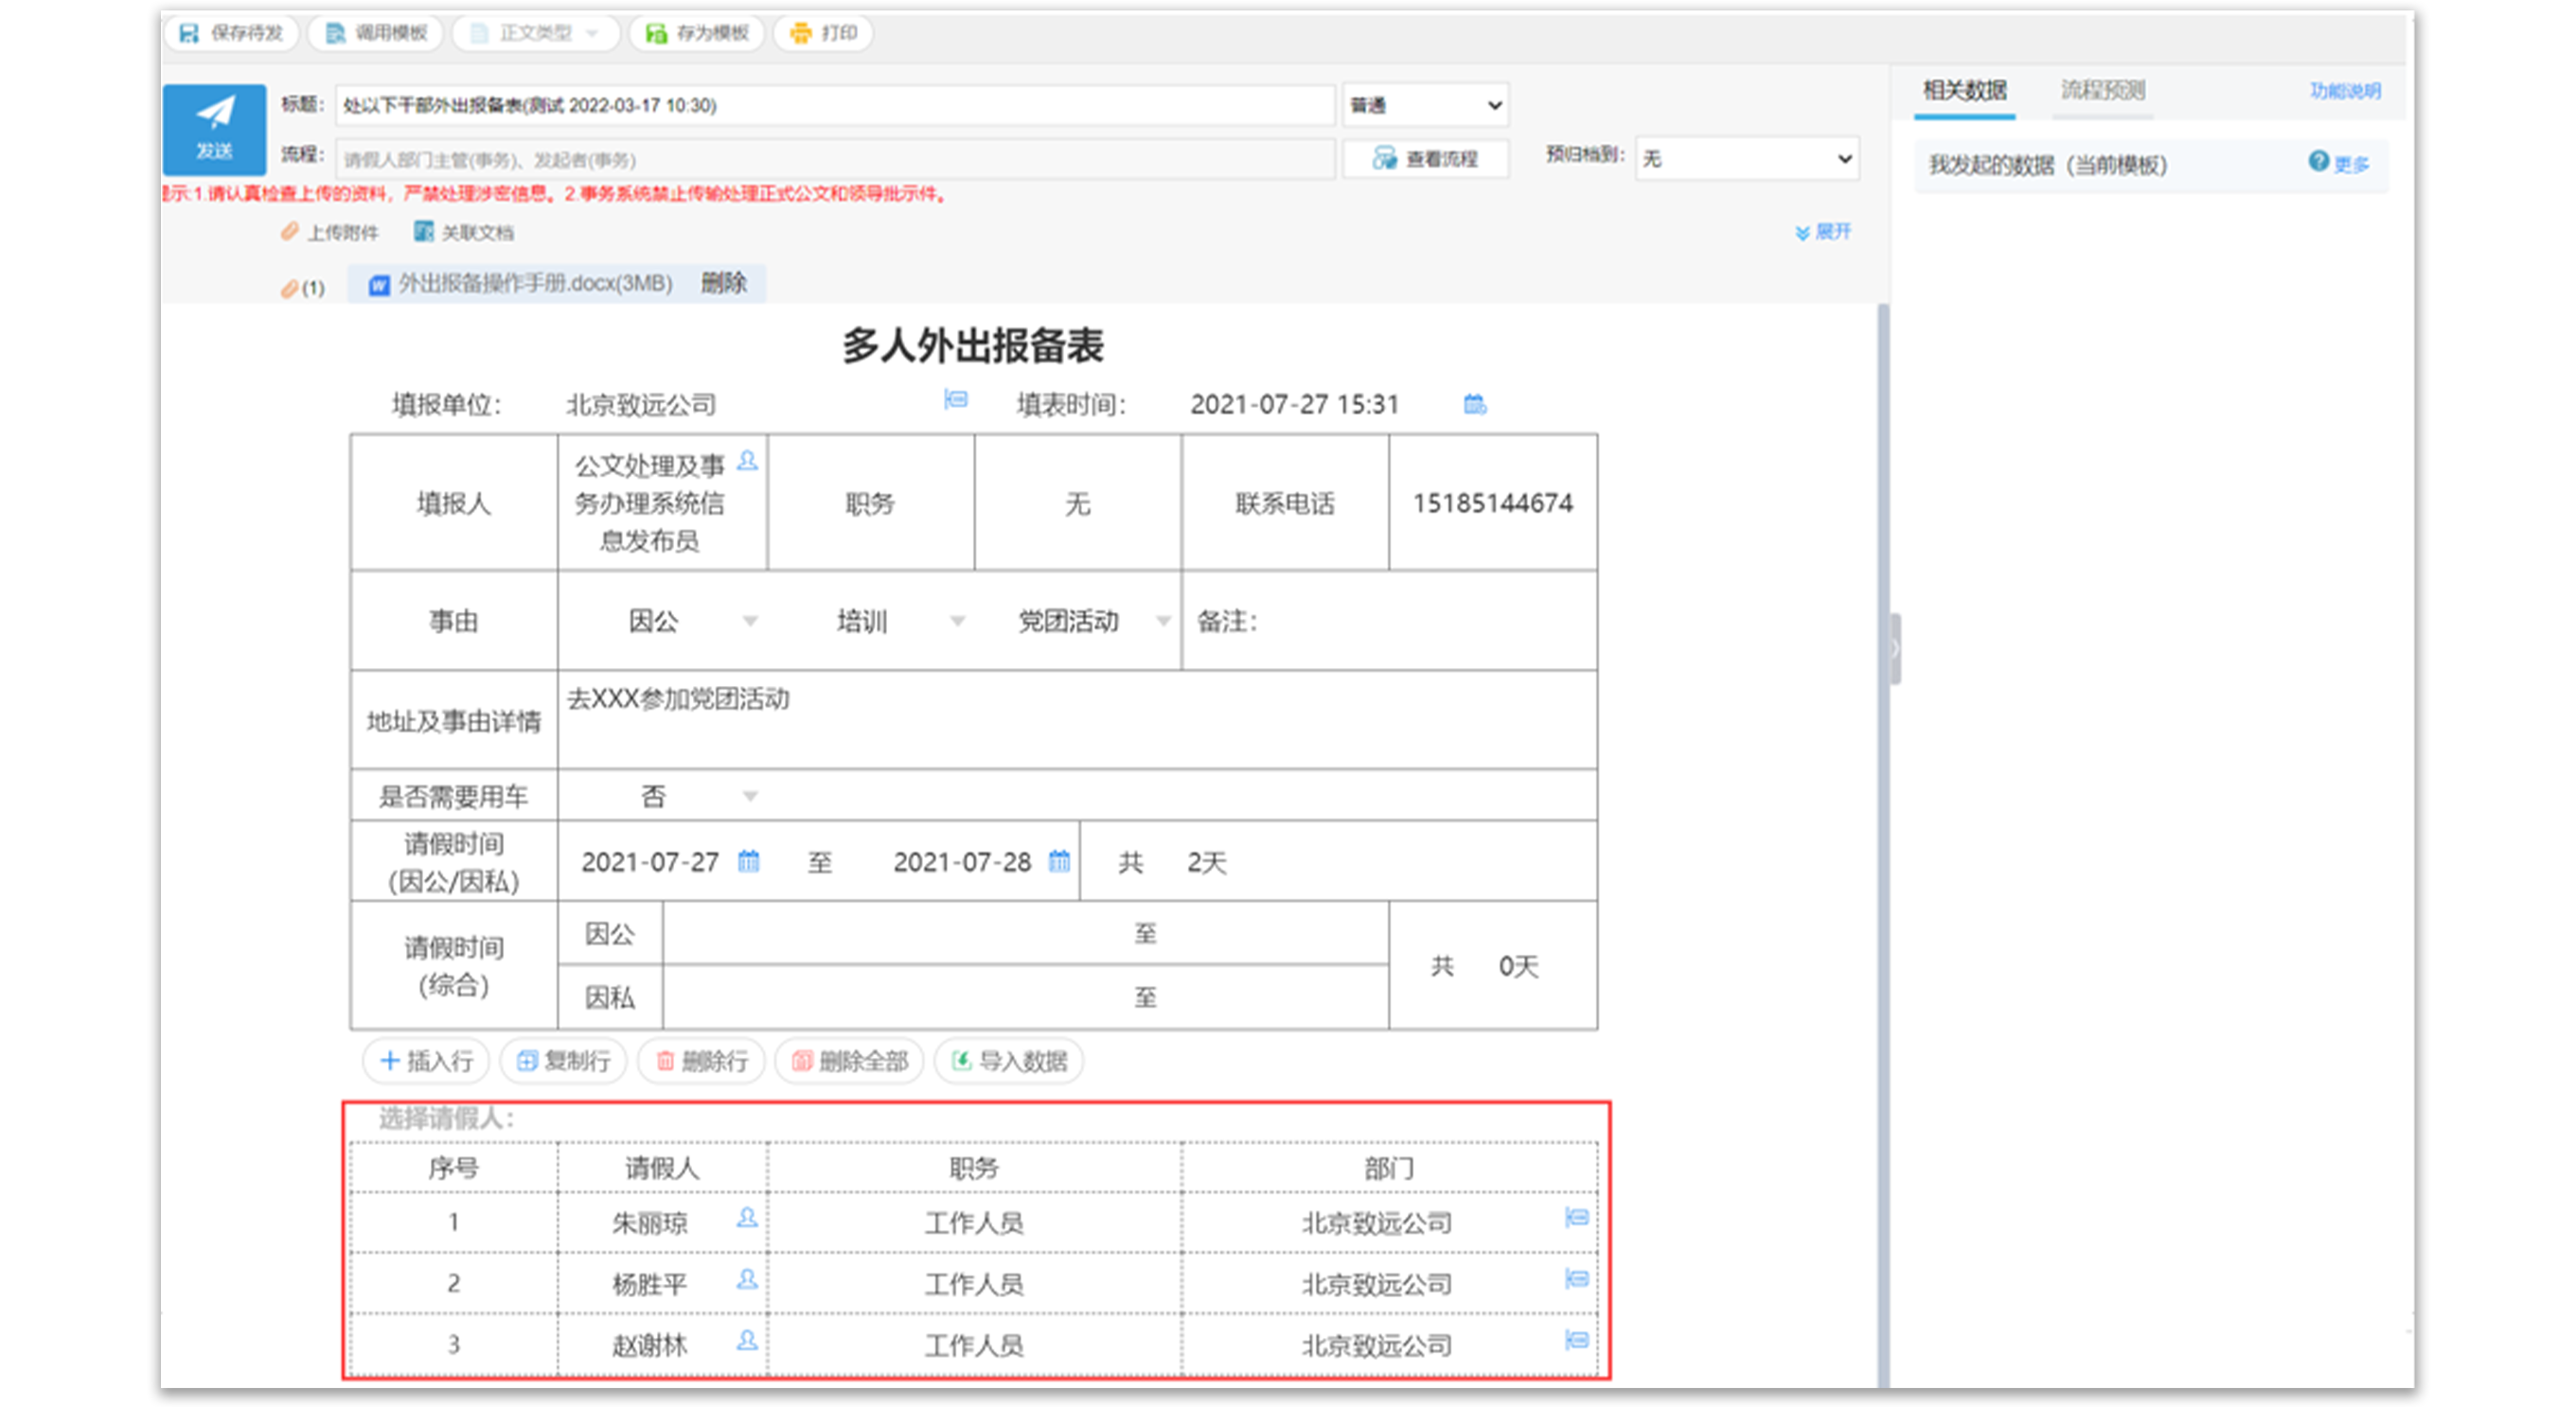Click the end date 2021-07-28 field
The image size is (2576, 1407).
coord(962,861)
